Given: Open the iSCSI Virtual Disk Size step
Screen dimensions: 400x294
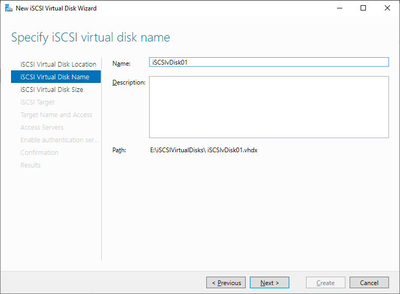Looking at the screenshot, I should 52,90.
